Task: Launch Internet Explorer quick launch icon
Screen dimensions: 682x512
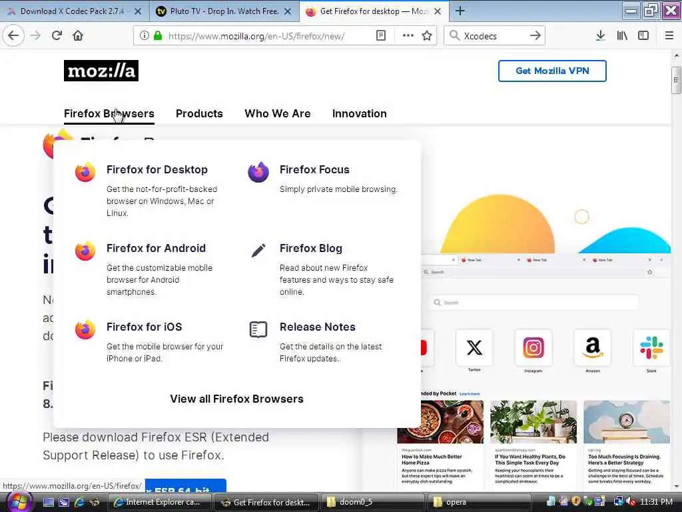Action: [79, 502]
